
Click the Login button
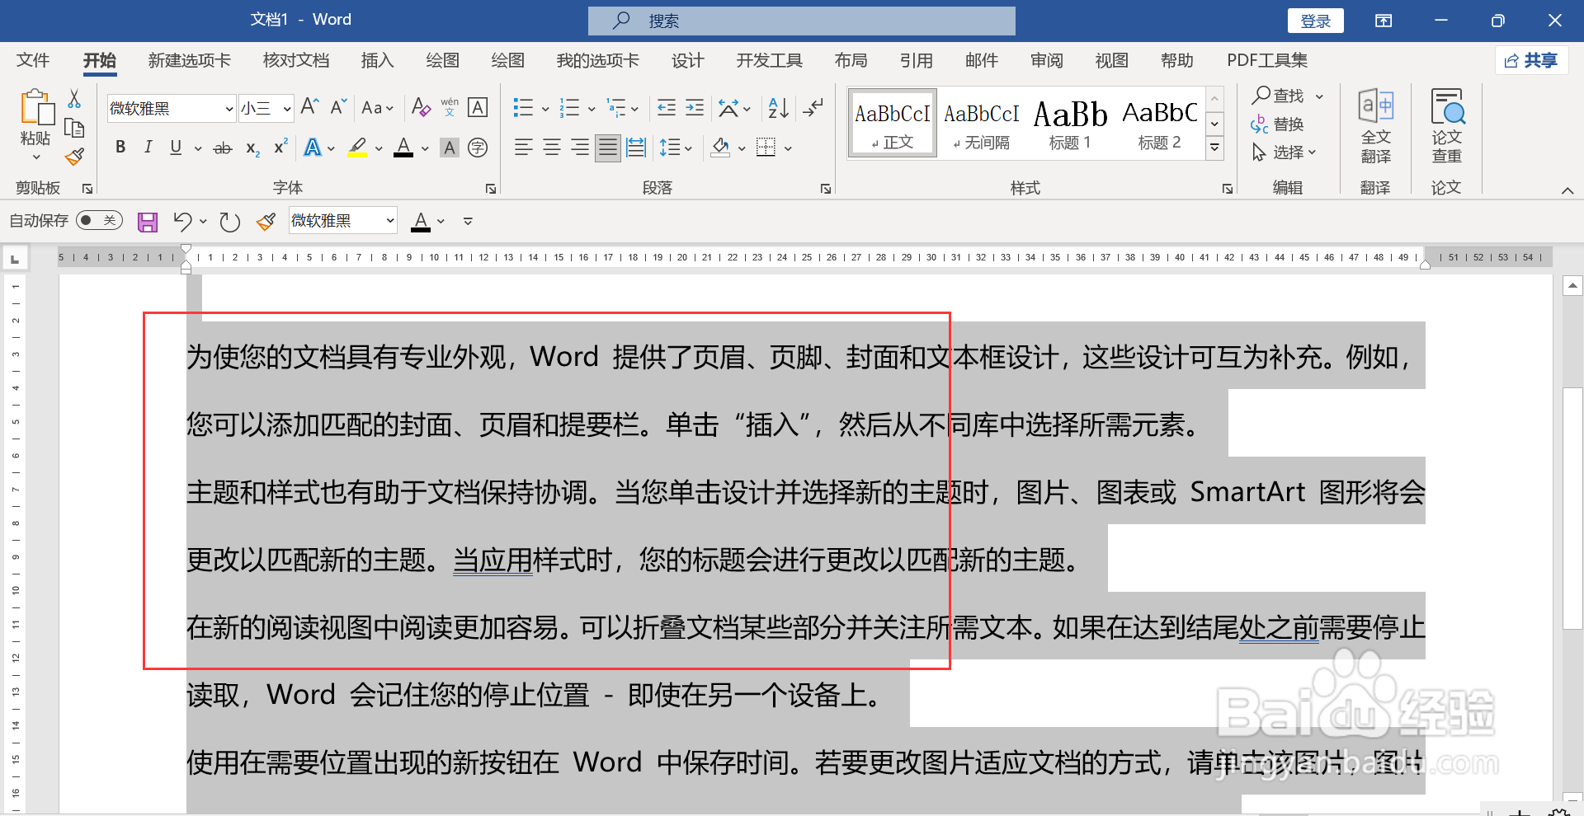(1316, 21)
